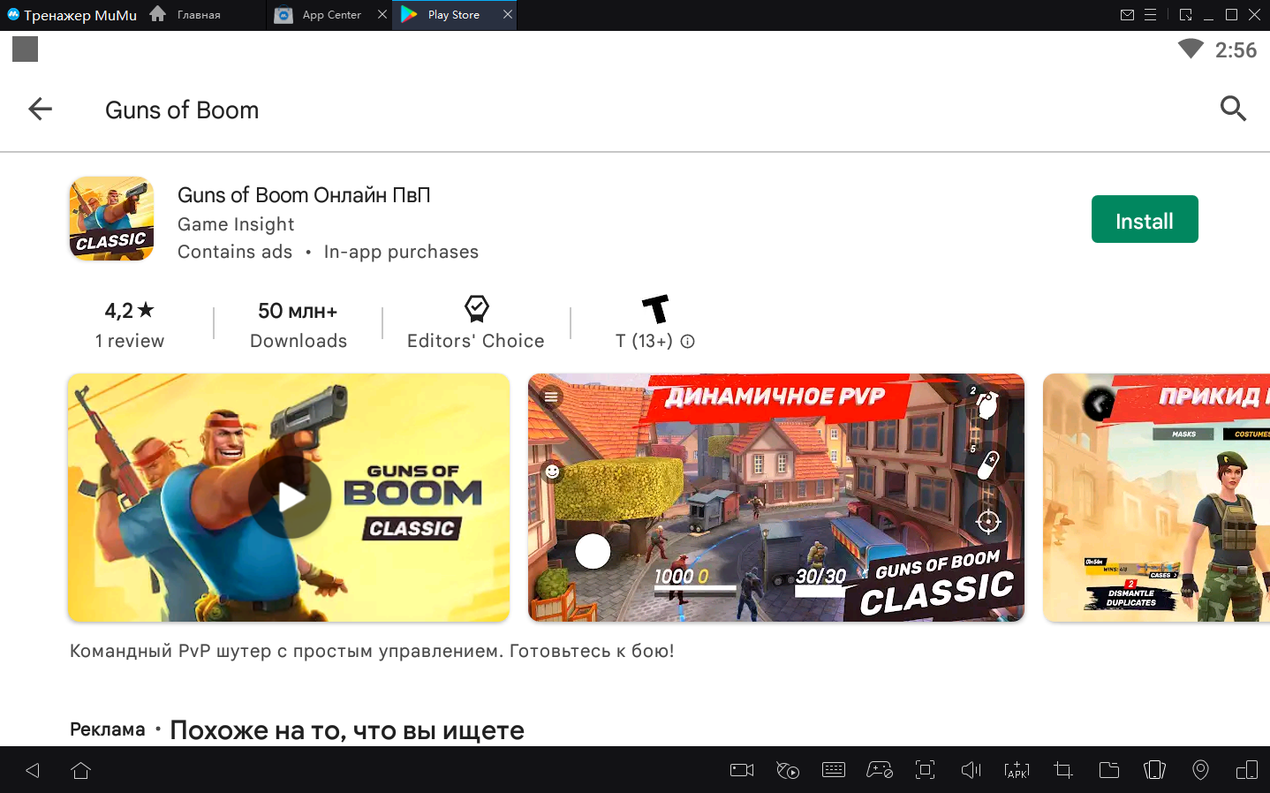
Task: Open the Динамичное PvP screenshot
Action: (x=775, y=497)
